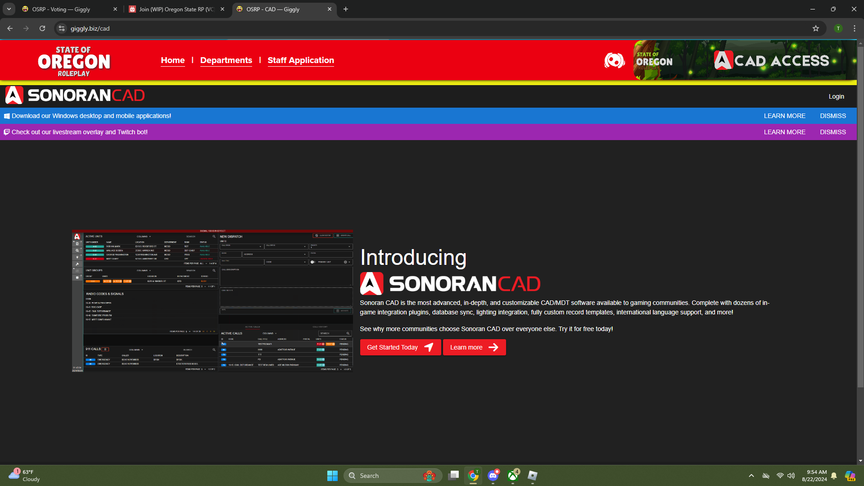Dismiss the Twitch livestream overlay banner
The width and height of the screenshot is (864, 486).
tap(832, 132)
